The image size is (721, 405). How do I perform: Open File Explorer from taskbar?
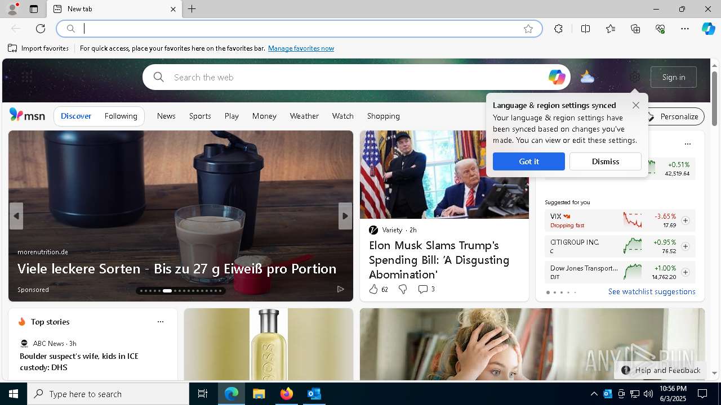pyautogui.click(x=259, y=394)
